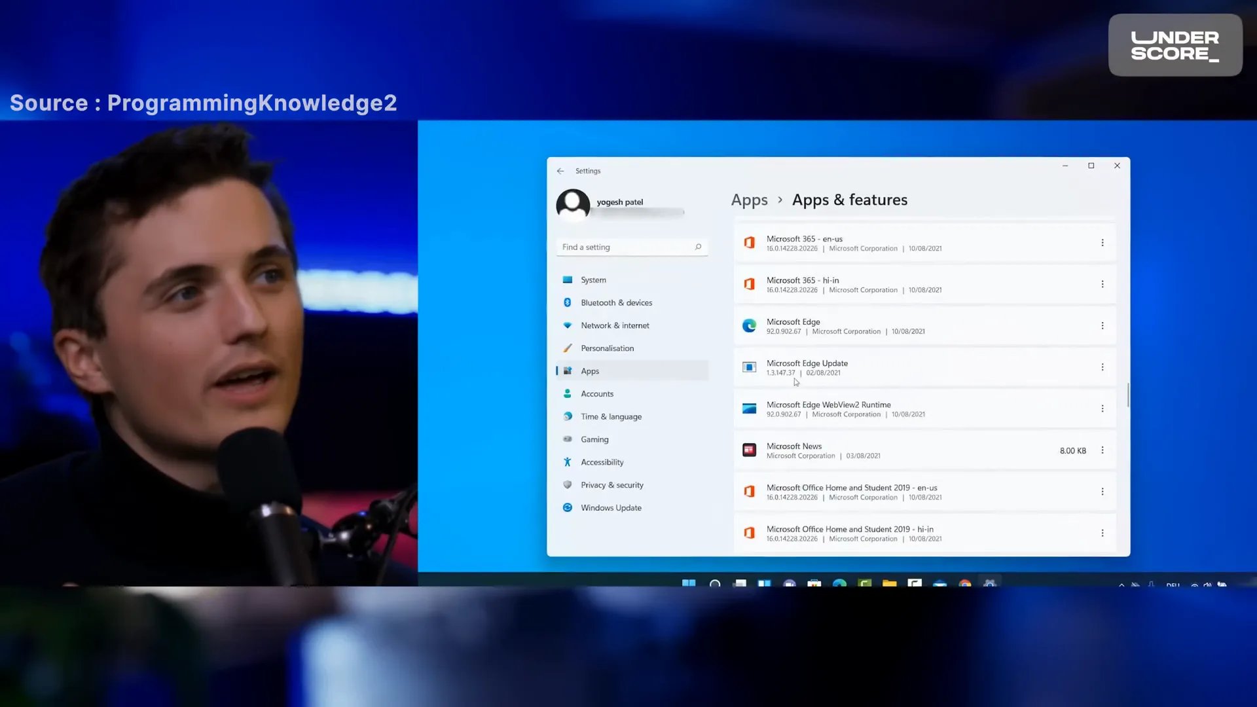Click the Microsoft Edge app icon

749,325
